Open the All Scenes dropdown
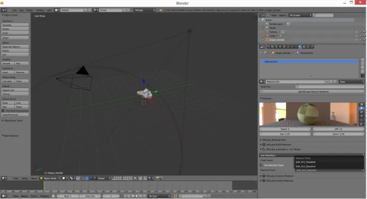The image size is (367, 199). [300, 15]
